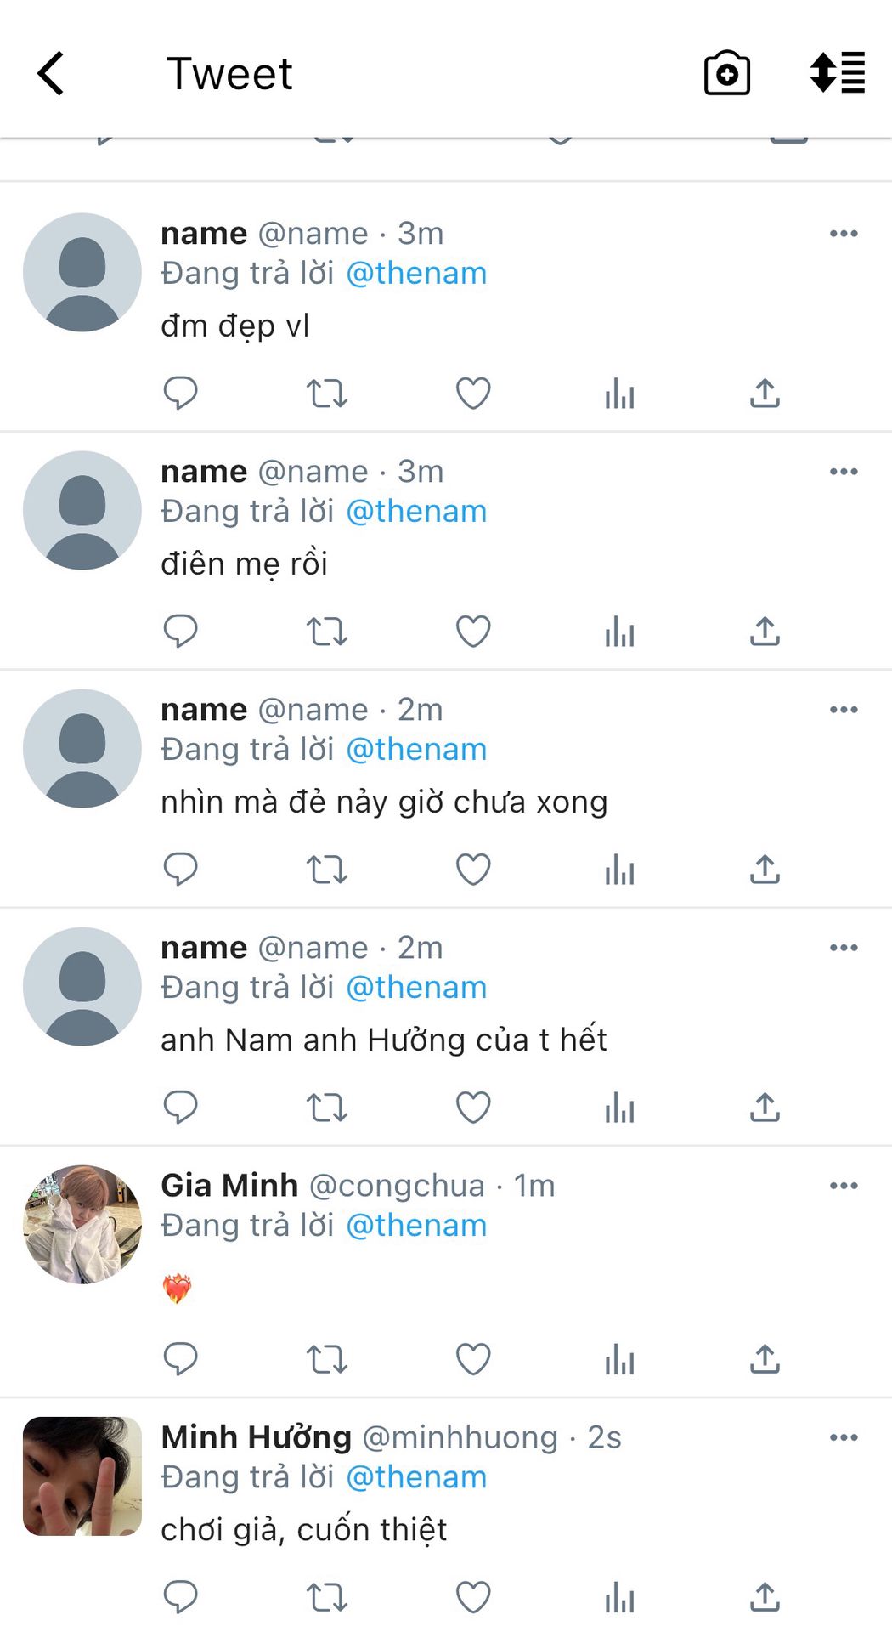Share Gia Minh's heart emoji reply

coord(765,1359)
